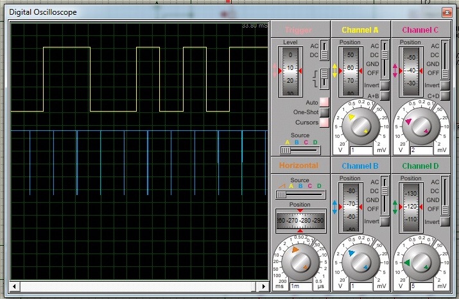
Task: Toggle the Cursors button
Action: (x=324, y=123)
